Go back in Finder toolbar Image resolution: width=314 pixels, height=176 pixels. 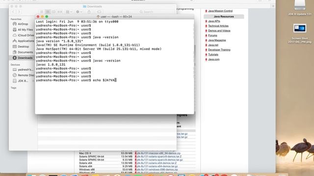click(13, 12)
